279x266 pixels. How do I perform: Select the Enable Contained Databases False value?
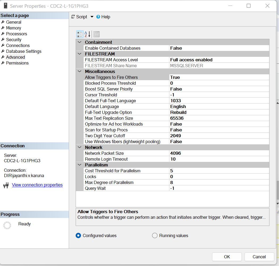[219, 48]
